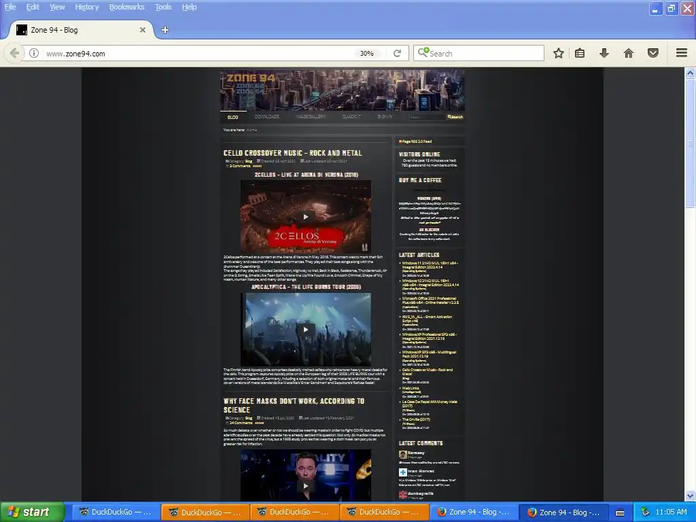The width and height of the screenshot is (696, 522).
Task: Click the page scrollbar down arrow
Action: [690, 495]
